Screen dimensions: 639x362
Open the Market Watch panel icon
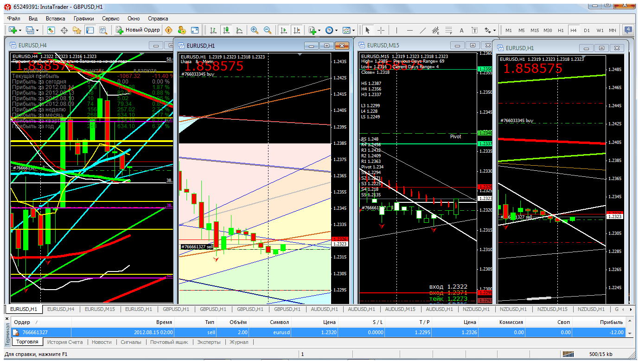tap(51, 30)
